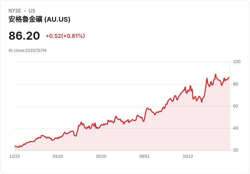Select the 60 y-axis price label
The height and width of the screenshot is (174, 250).
point(235,106)
